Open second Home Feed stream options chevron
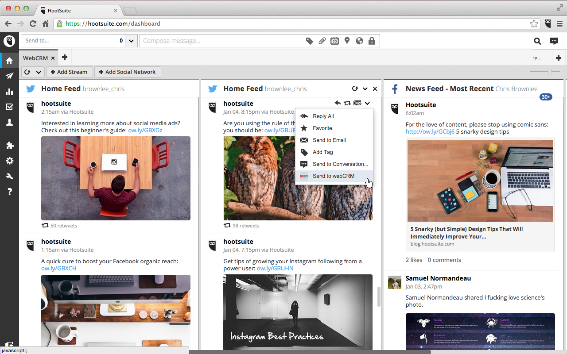The image size is (567, 354). click(x=365, y=88)
